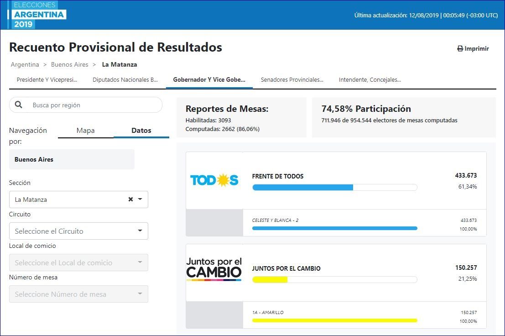Click the Busca por región search field
This screenshot has width=505, height=336.
[94, 105]
